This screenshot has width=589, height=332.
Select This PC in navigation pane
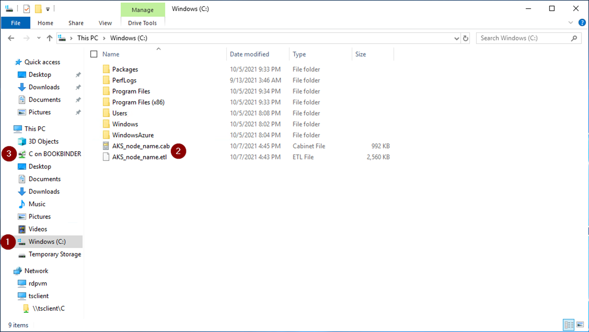click(35, 129)
